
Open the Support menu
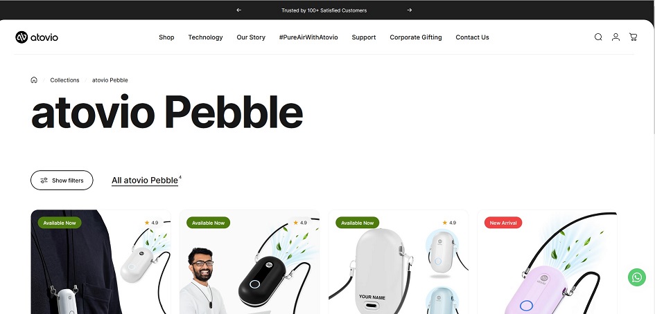[x=364, y=37]
